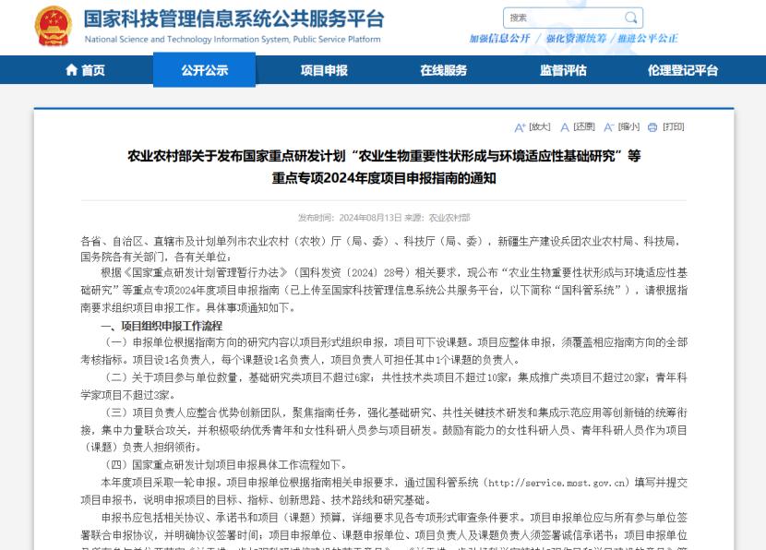The width and height of the screenshot is (766, 550).
Task: Click the printer icon
Action: pos(652,127)
